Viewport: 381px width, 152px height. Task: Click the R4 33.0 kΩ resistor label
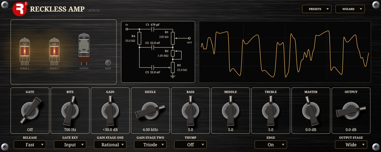click(x=130, y=38)
